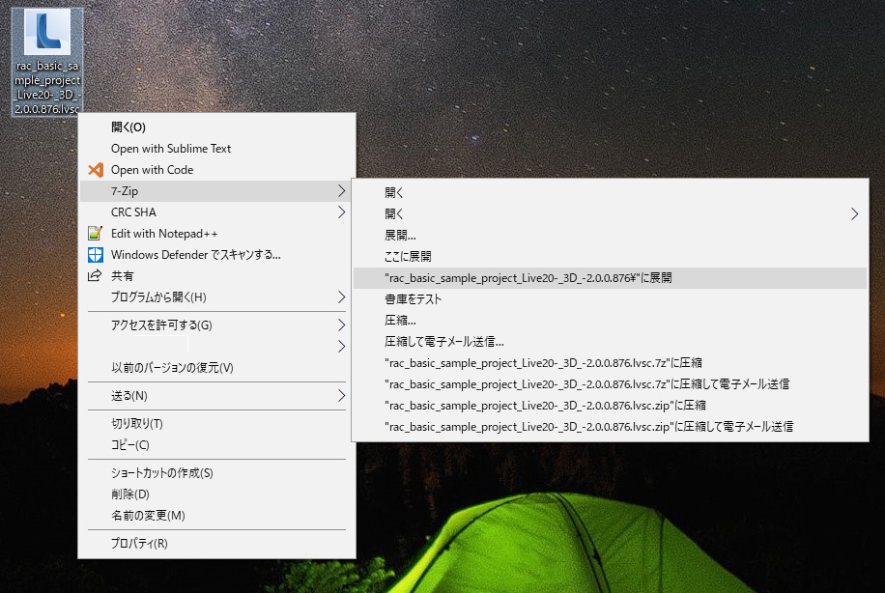Viewport: 885px width, 593px height.
Task: Extract to "rac_basic_sample_project_Live20-_3D_-2.0.0.876¥" folder
Action: pos(611,277)
